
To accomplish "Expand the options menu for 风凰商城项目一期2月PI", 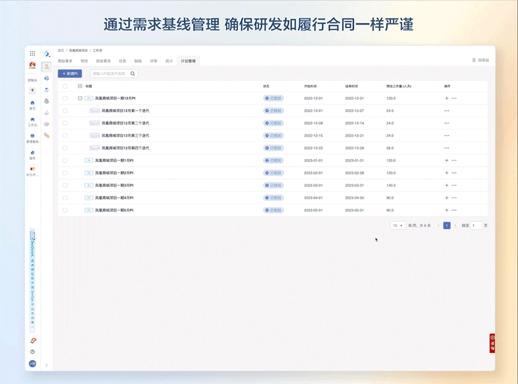I will click(455, 173).
